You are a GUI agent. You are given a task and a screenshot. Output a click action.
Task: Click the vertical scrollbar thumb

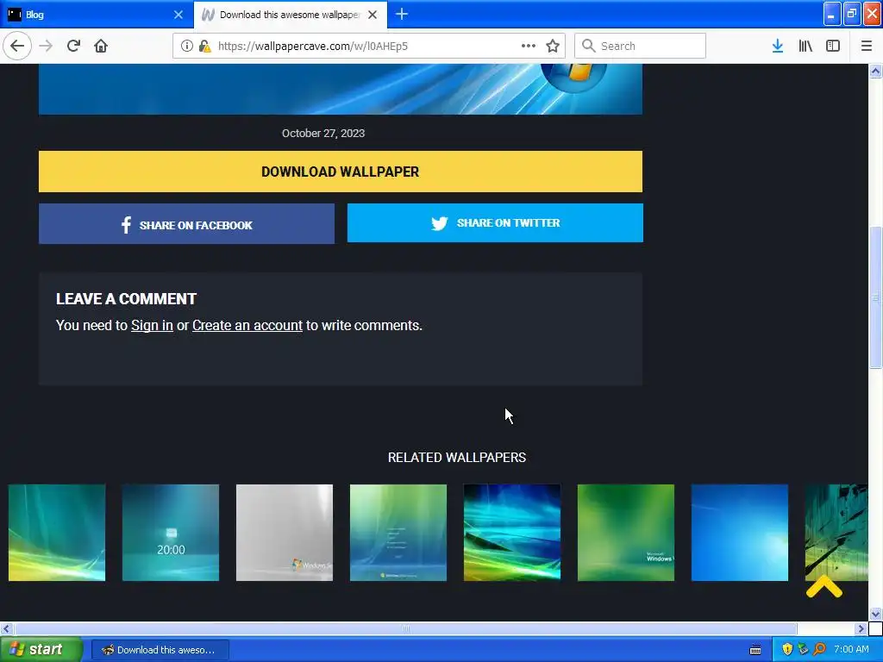tap(875, 297)
